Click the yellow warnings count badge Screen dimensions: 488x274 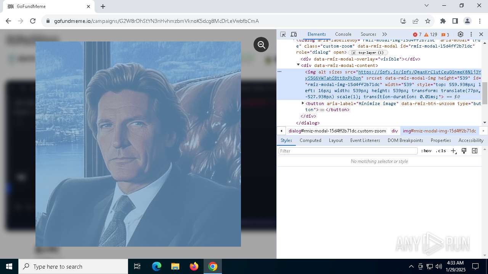pos(430,34)
